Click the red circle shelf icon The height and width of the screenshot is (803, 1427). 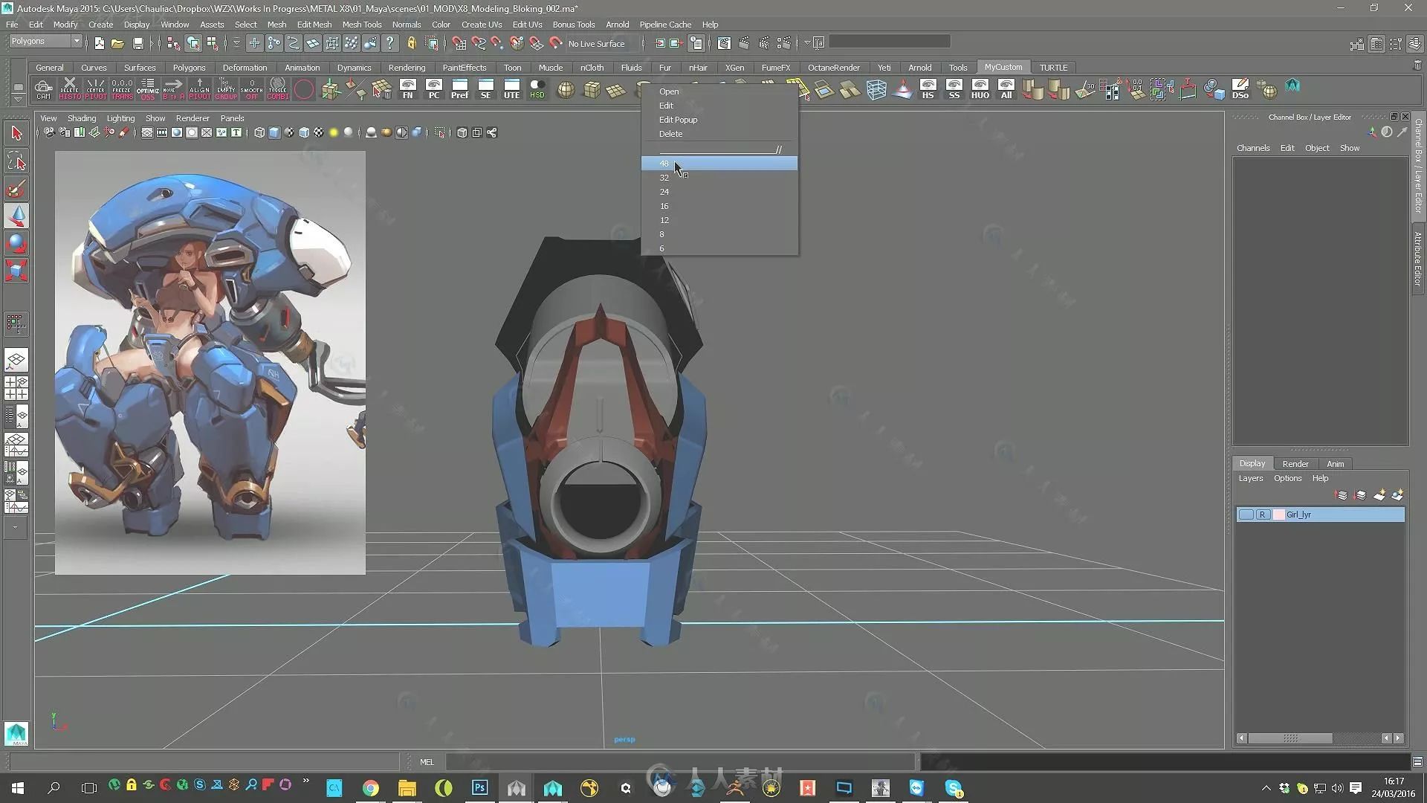tap(304, 90)
